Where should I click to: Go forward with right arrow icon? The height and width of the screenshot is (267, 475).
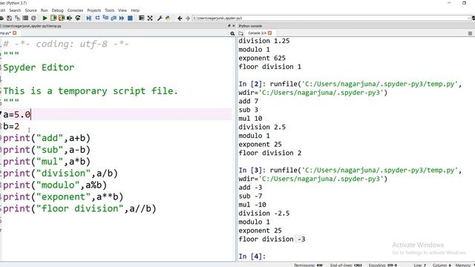pos(188,18)
